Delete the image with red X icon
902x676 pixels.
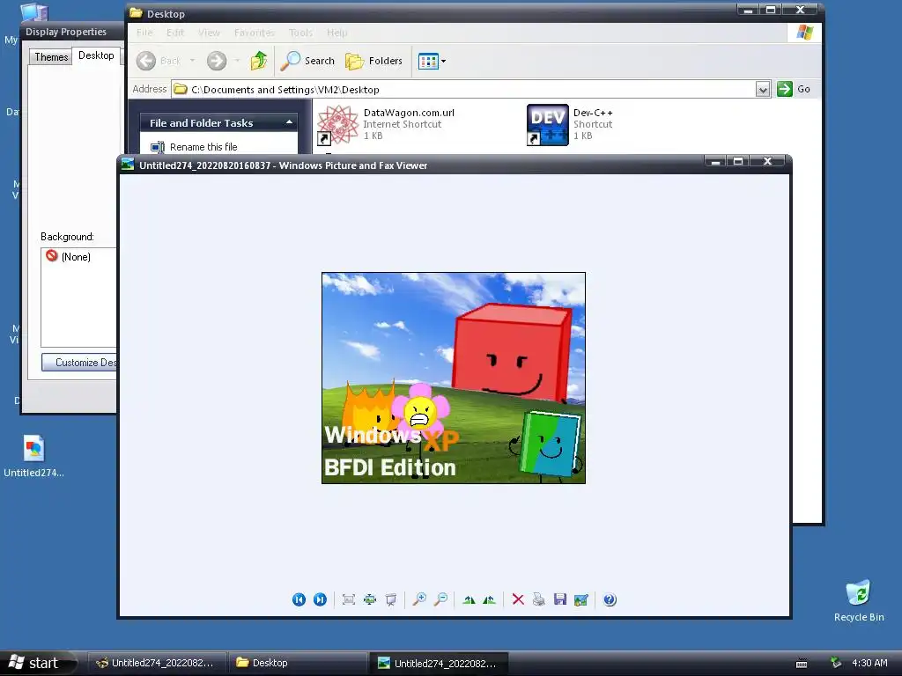(518, 599)
